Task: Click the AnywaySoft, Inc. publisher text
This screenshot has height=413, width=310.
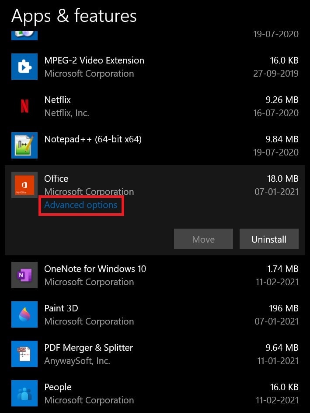Action: pos(77,361)
